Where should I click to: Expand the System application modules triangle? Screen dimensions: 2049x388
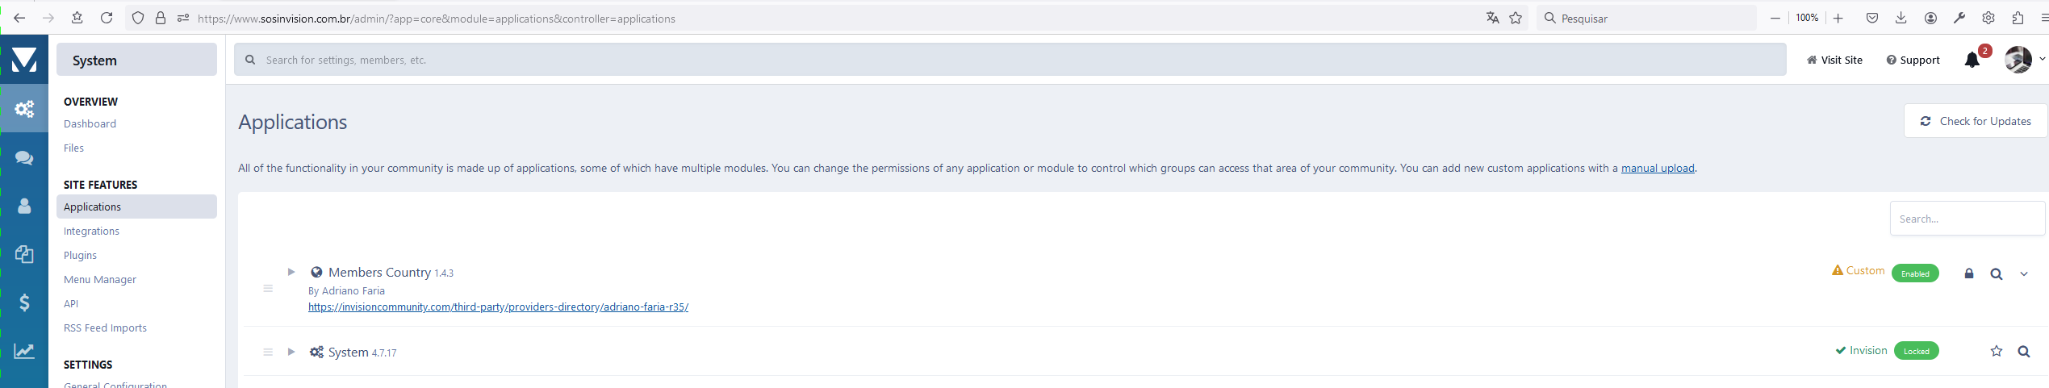(291, 352)
